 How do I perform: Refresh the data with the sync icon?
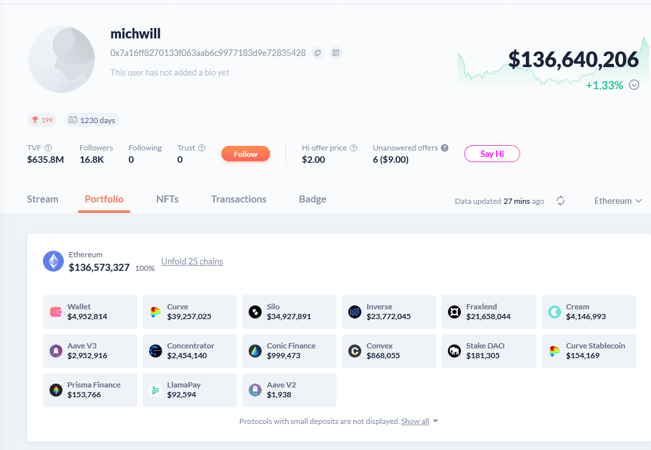pos(561,201)
